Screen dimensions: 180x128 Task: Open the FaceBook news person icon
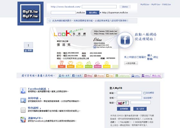tap(23, 91)
